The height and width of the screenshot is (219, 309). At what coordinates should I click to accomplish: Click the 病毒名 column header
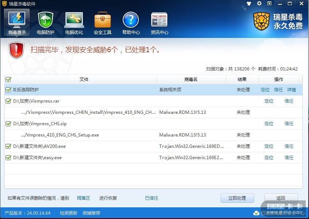191,79
